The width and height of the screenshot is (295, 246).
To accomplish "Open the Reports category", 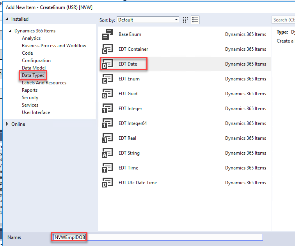I will click(x=30, y=90).
